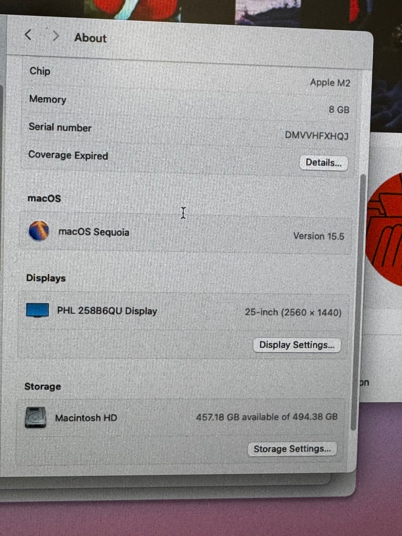Click the '8 GB' memory value
The image size is (402, 536).
[x=339, y=109]
